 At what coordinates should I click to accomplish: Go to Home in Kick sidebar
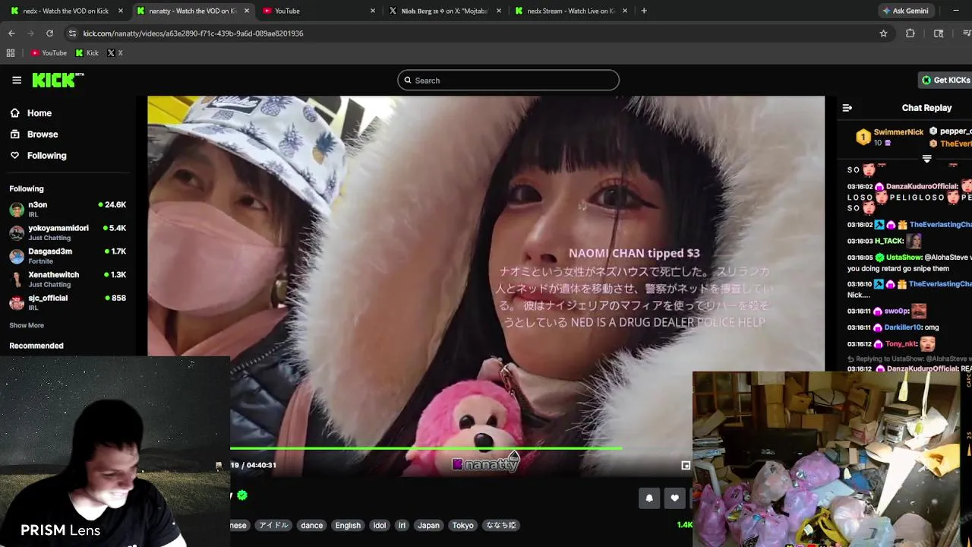(x=39, y=113)
